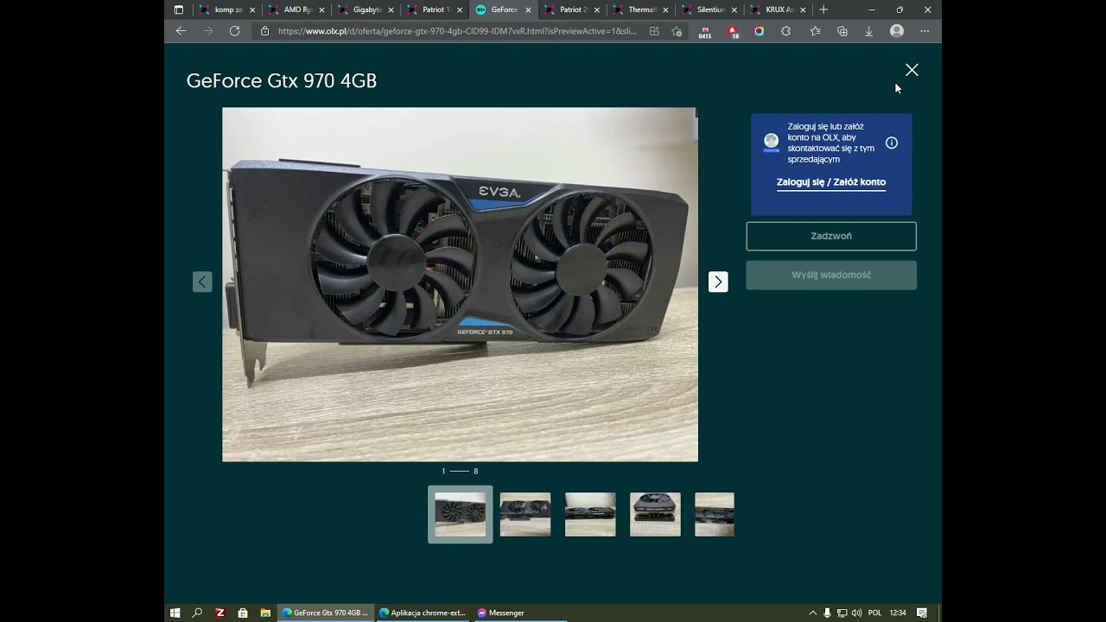Select the third gallery thumbnail
Image resolution: width=1106 pixels, height=622 pixels.
point(590,514)
